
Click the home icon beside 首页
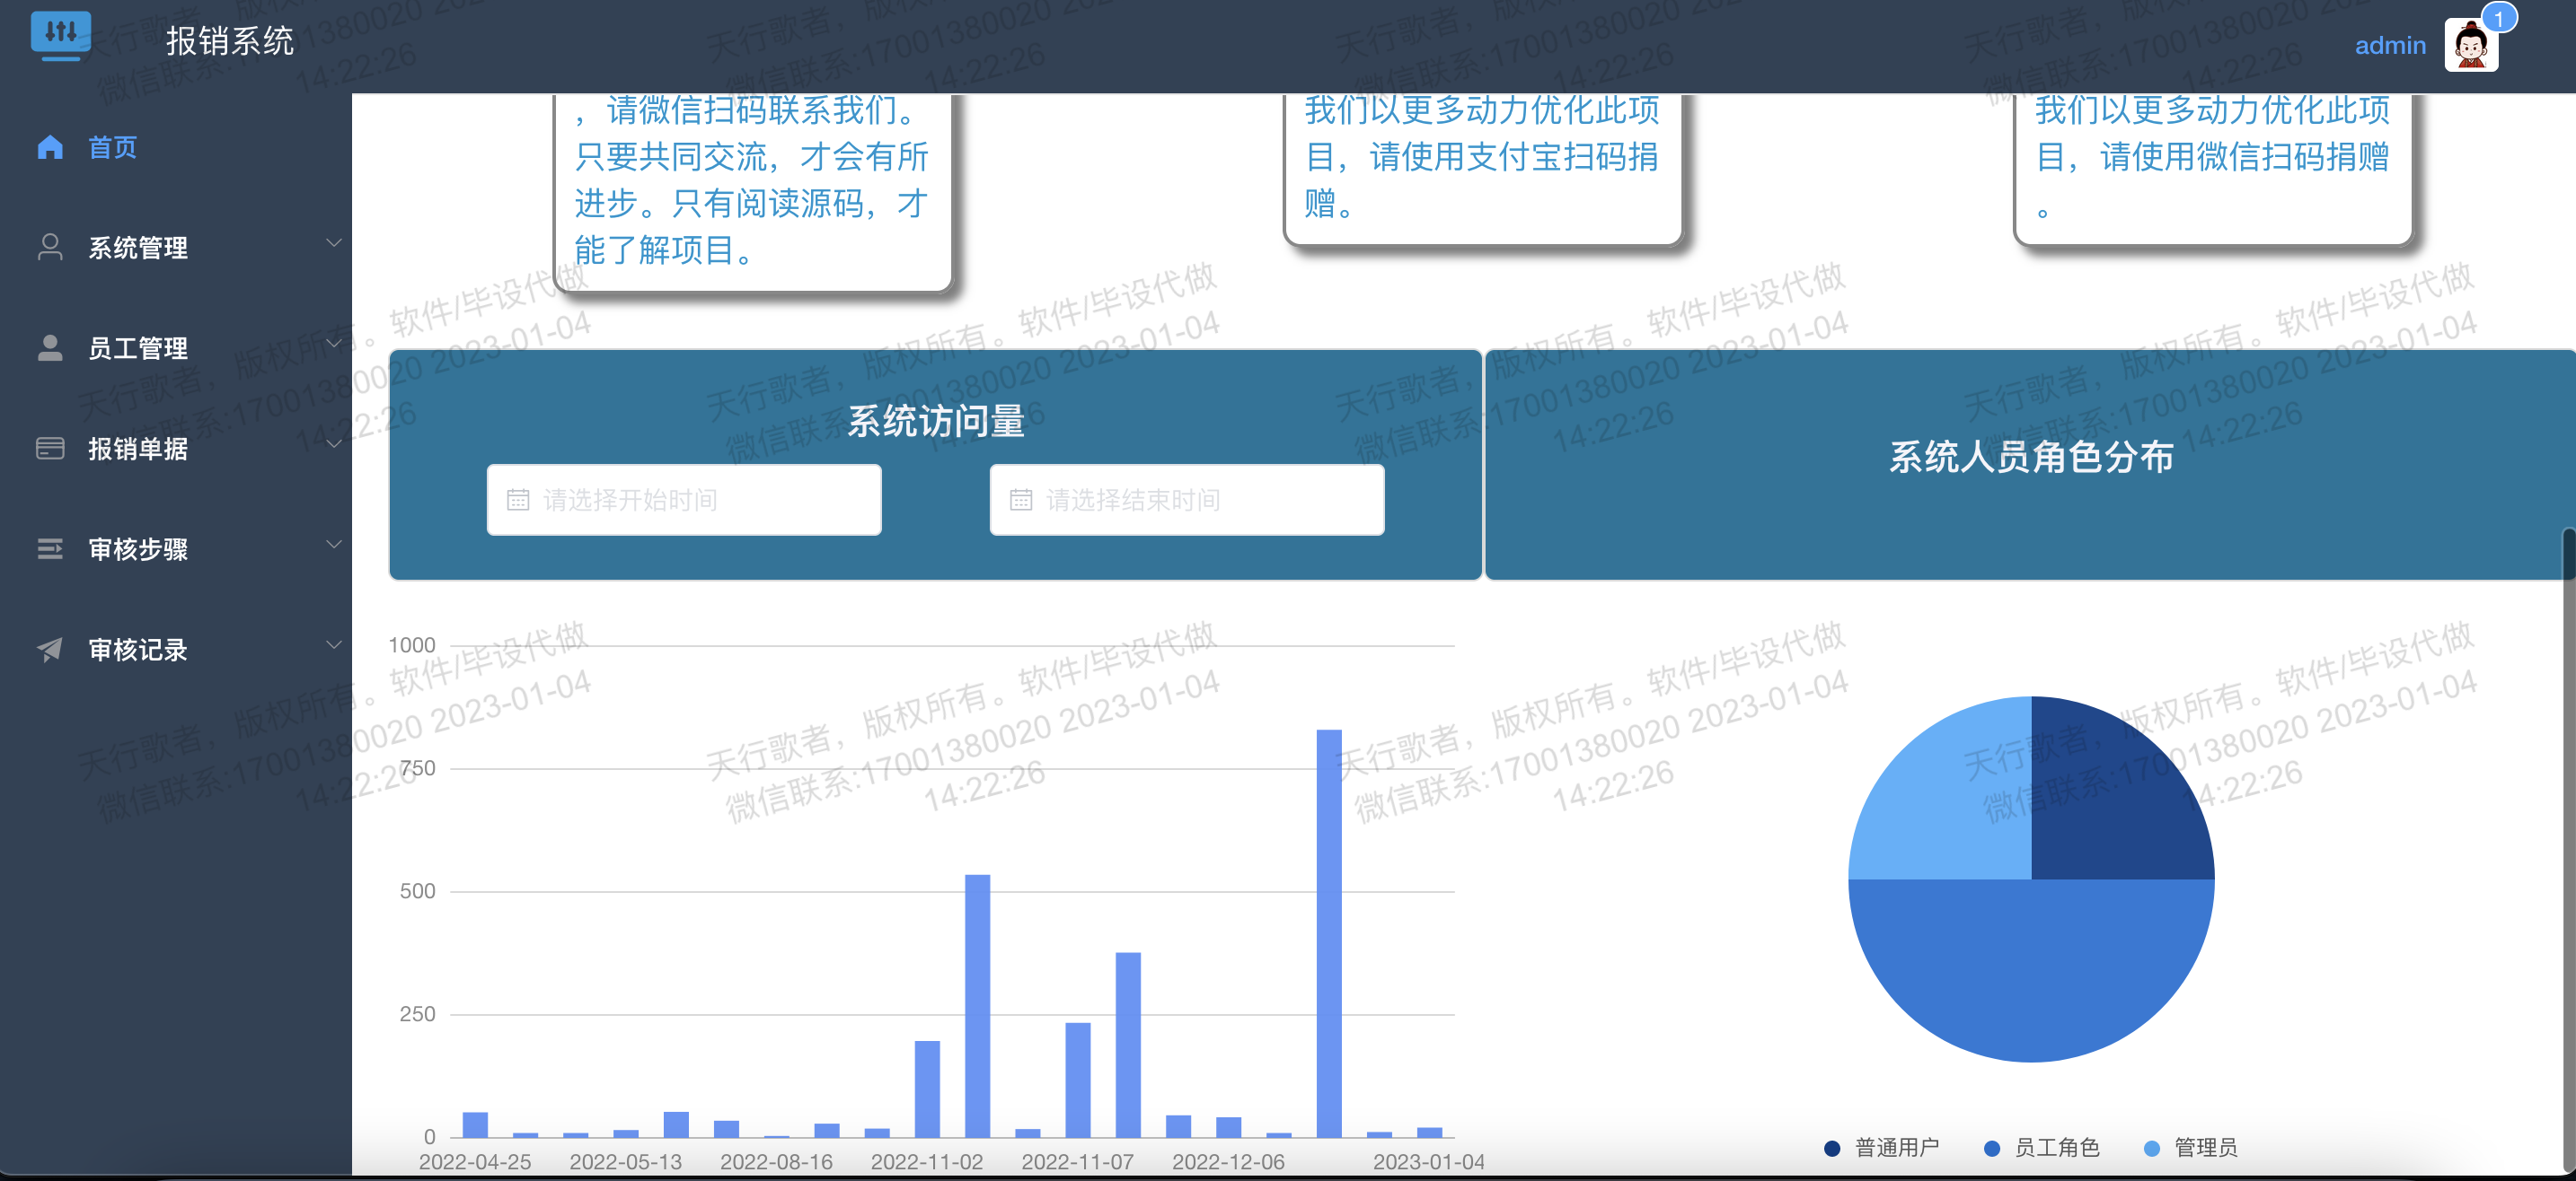pos(50,148)
